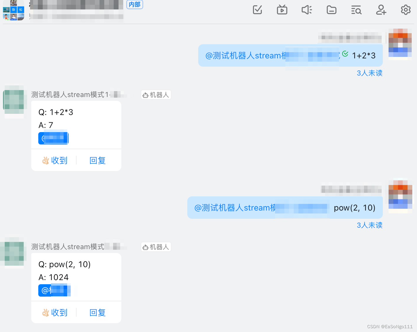The width and height of the screenshot is (417, 332).
Task: Open the chat history search icon
Action: [x=356, y=10]
